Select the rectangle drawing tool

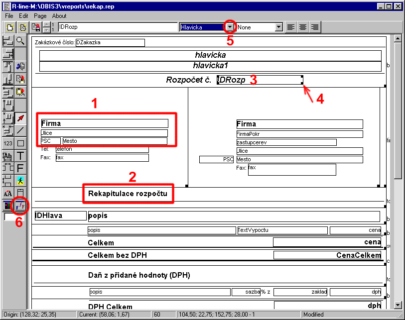click(20, 143)
